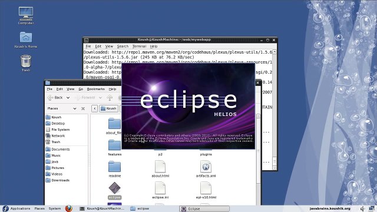Open the file manager Go menu
Viewport: 377px width, 212px height.
pyautogui.click(x=81, y=89)
